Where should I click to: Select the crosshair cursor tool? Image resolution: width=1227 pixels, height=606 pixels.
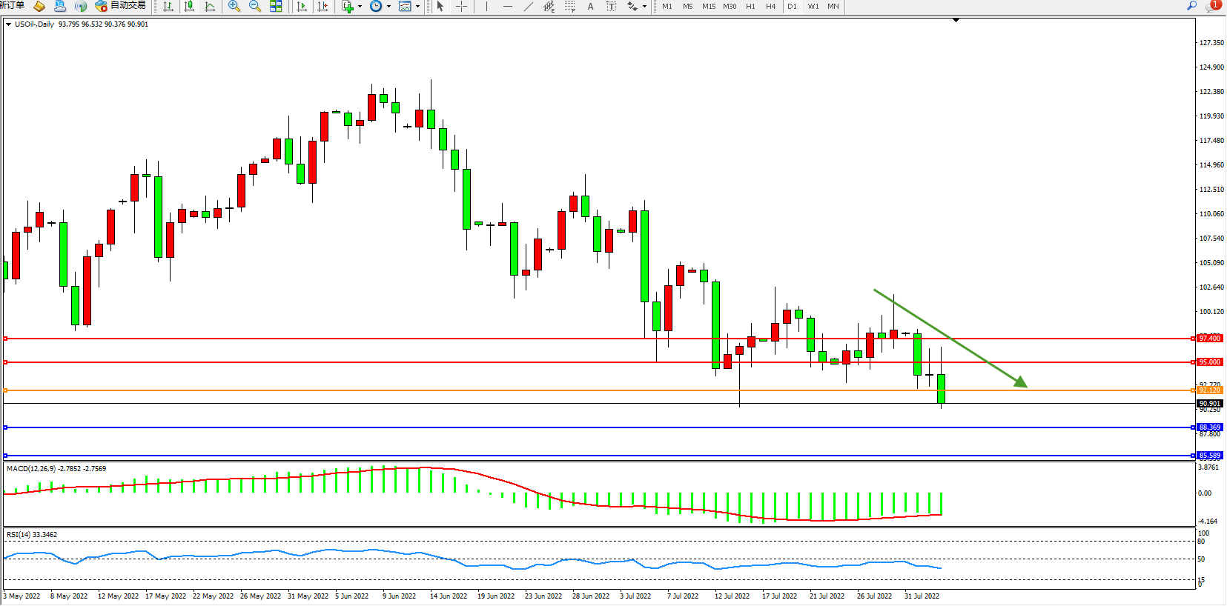(461, 7)
